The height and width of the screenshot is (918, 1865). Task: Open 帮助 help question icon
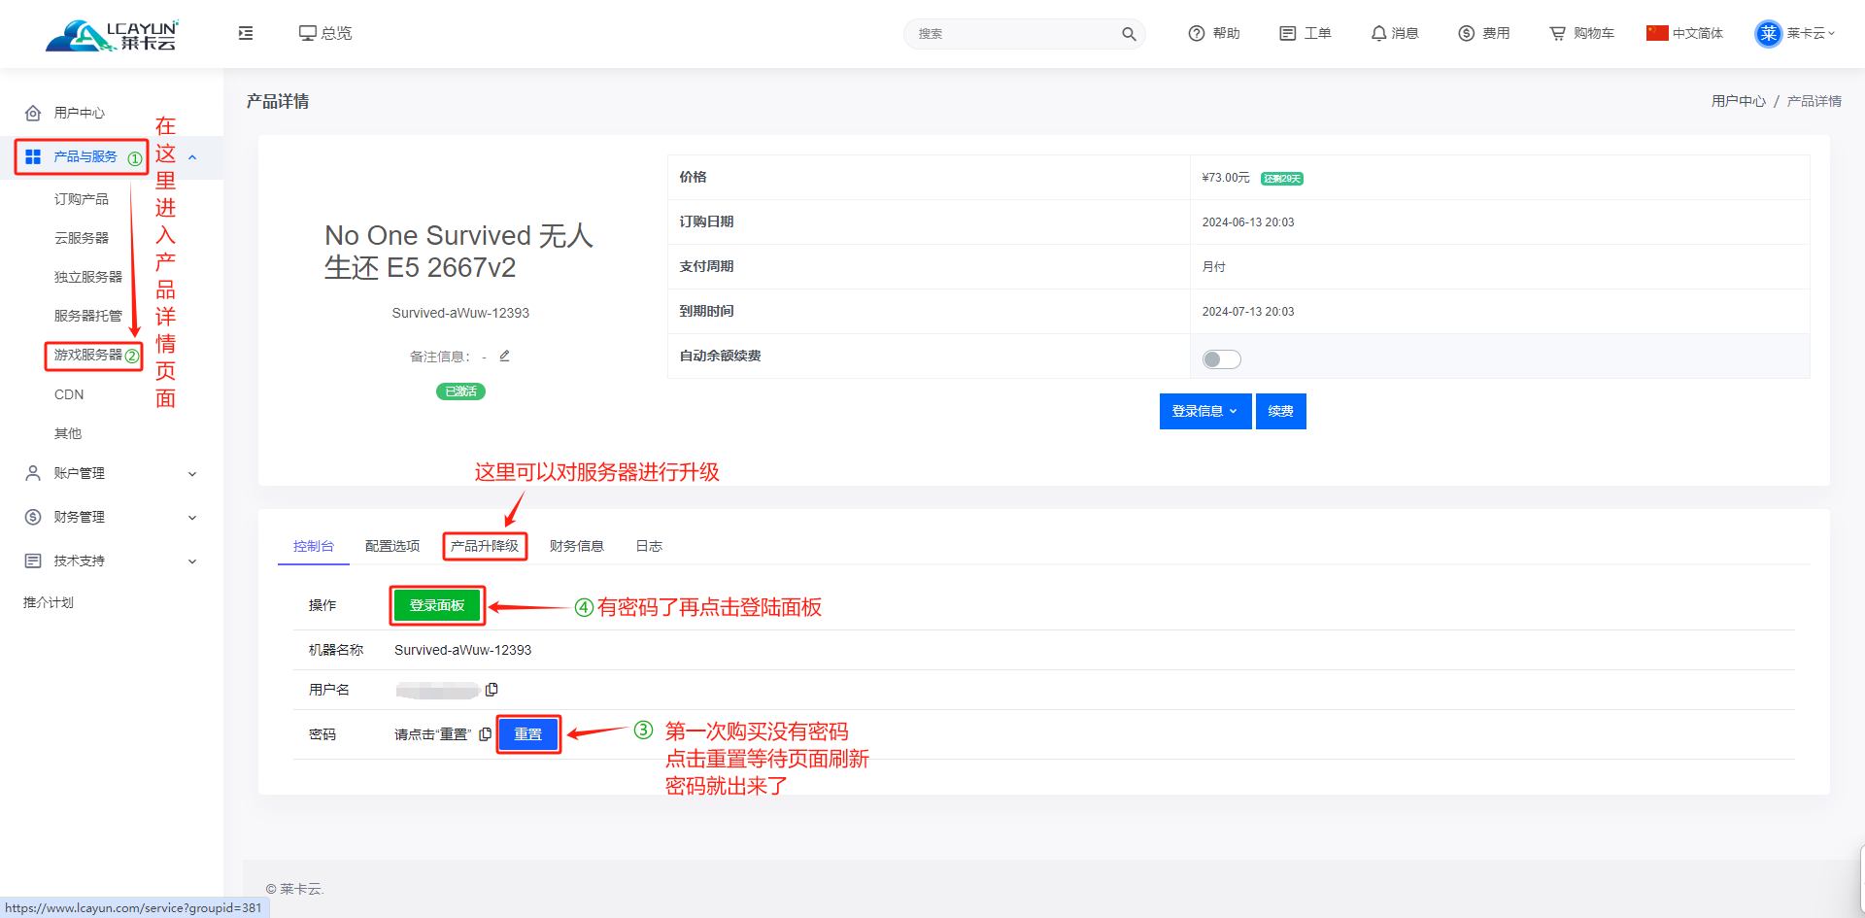pos(1197,33)
